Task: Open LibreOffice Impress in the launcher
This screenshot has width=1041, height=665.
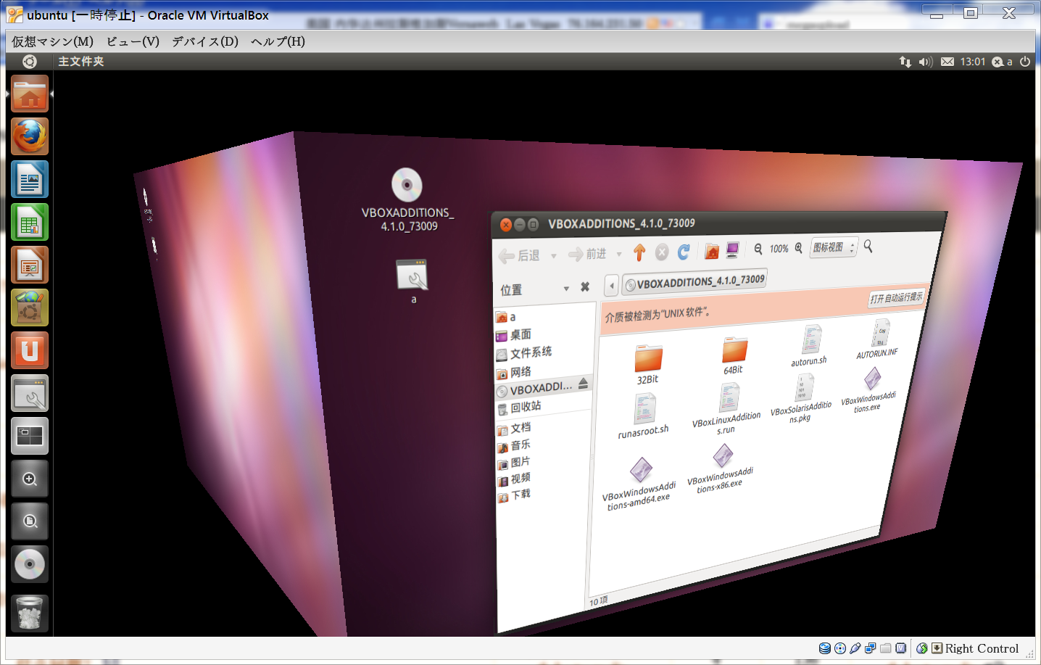Action: coord(30,265)
